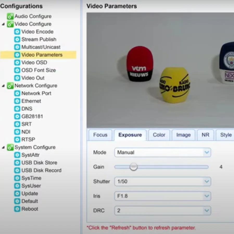
Task: Click the icon beside Stream Publish
Action: click(17, 39)
